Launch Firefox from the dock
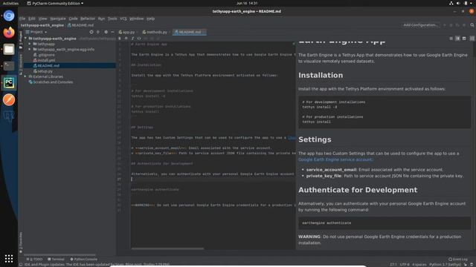This screenshot has height=267, width=476. point(9,33)
